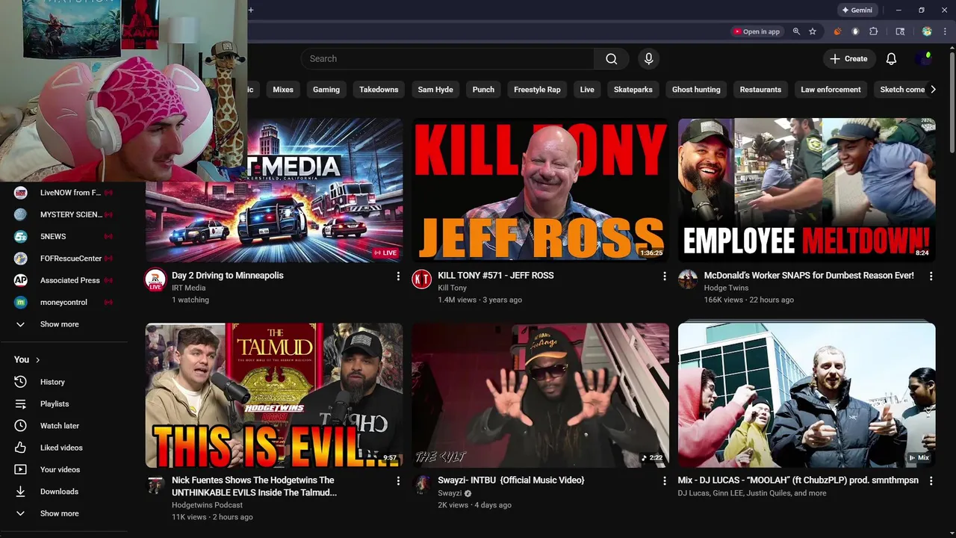Select the Mixes category chip

[283, 90]
